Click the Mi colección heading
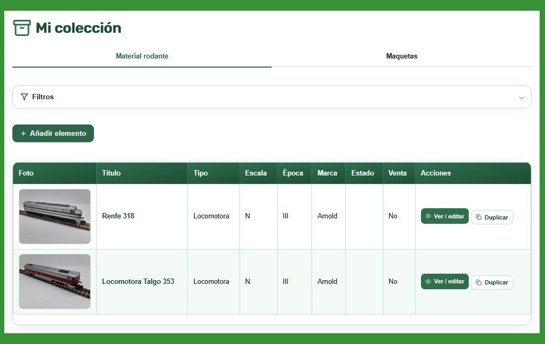The height and width of the screenshot is (344, 545). pos(78,28)
